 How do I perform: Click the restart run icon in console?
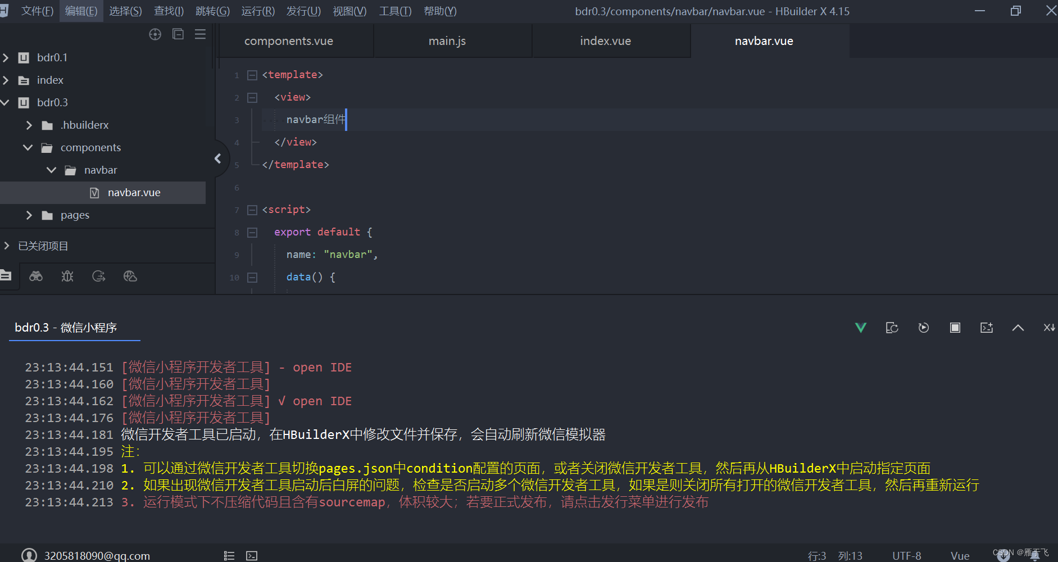[924, 328]
